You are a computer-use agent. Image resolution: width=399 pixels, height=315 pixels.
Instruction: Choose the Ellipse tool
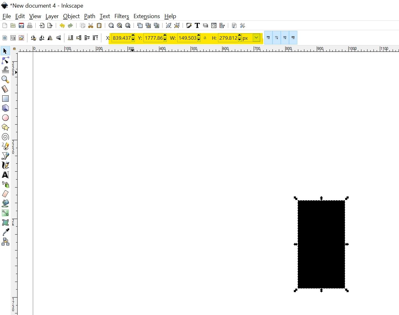5,118
